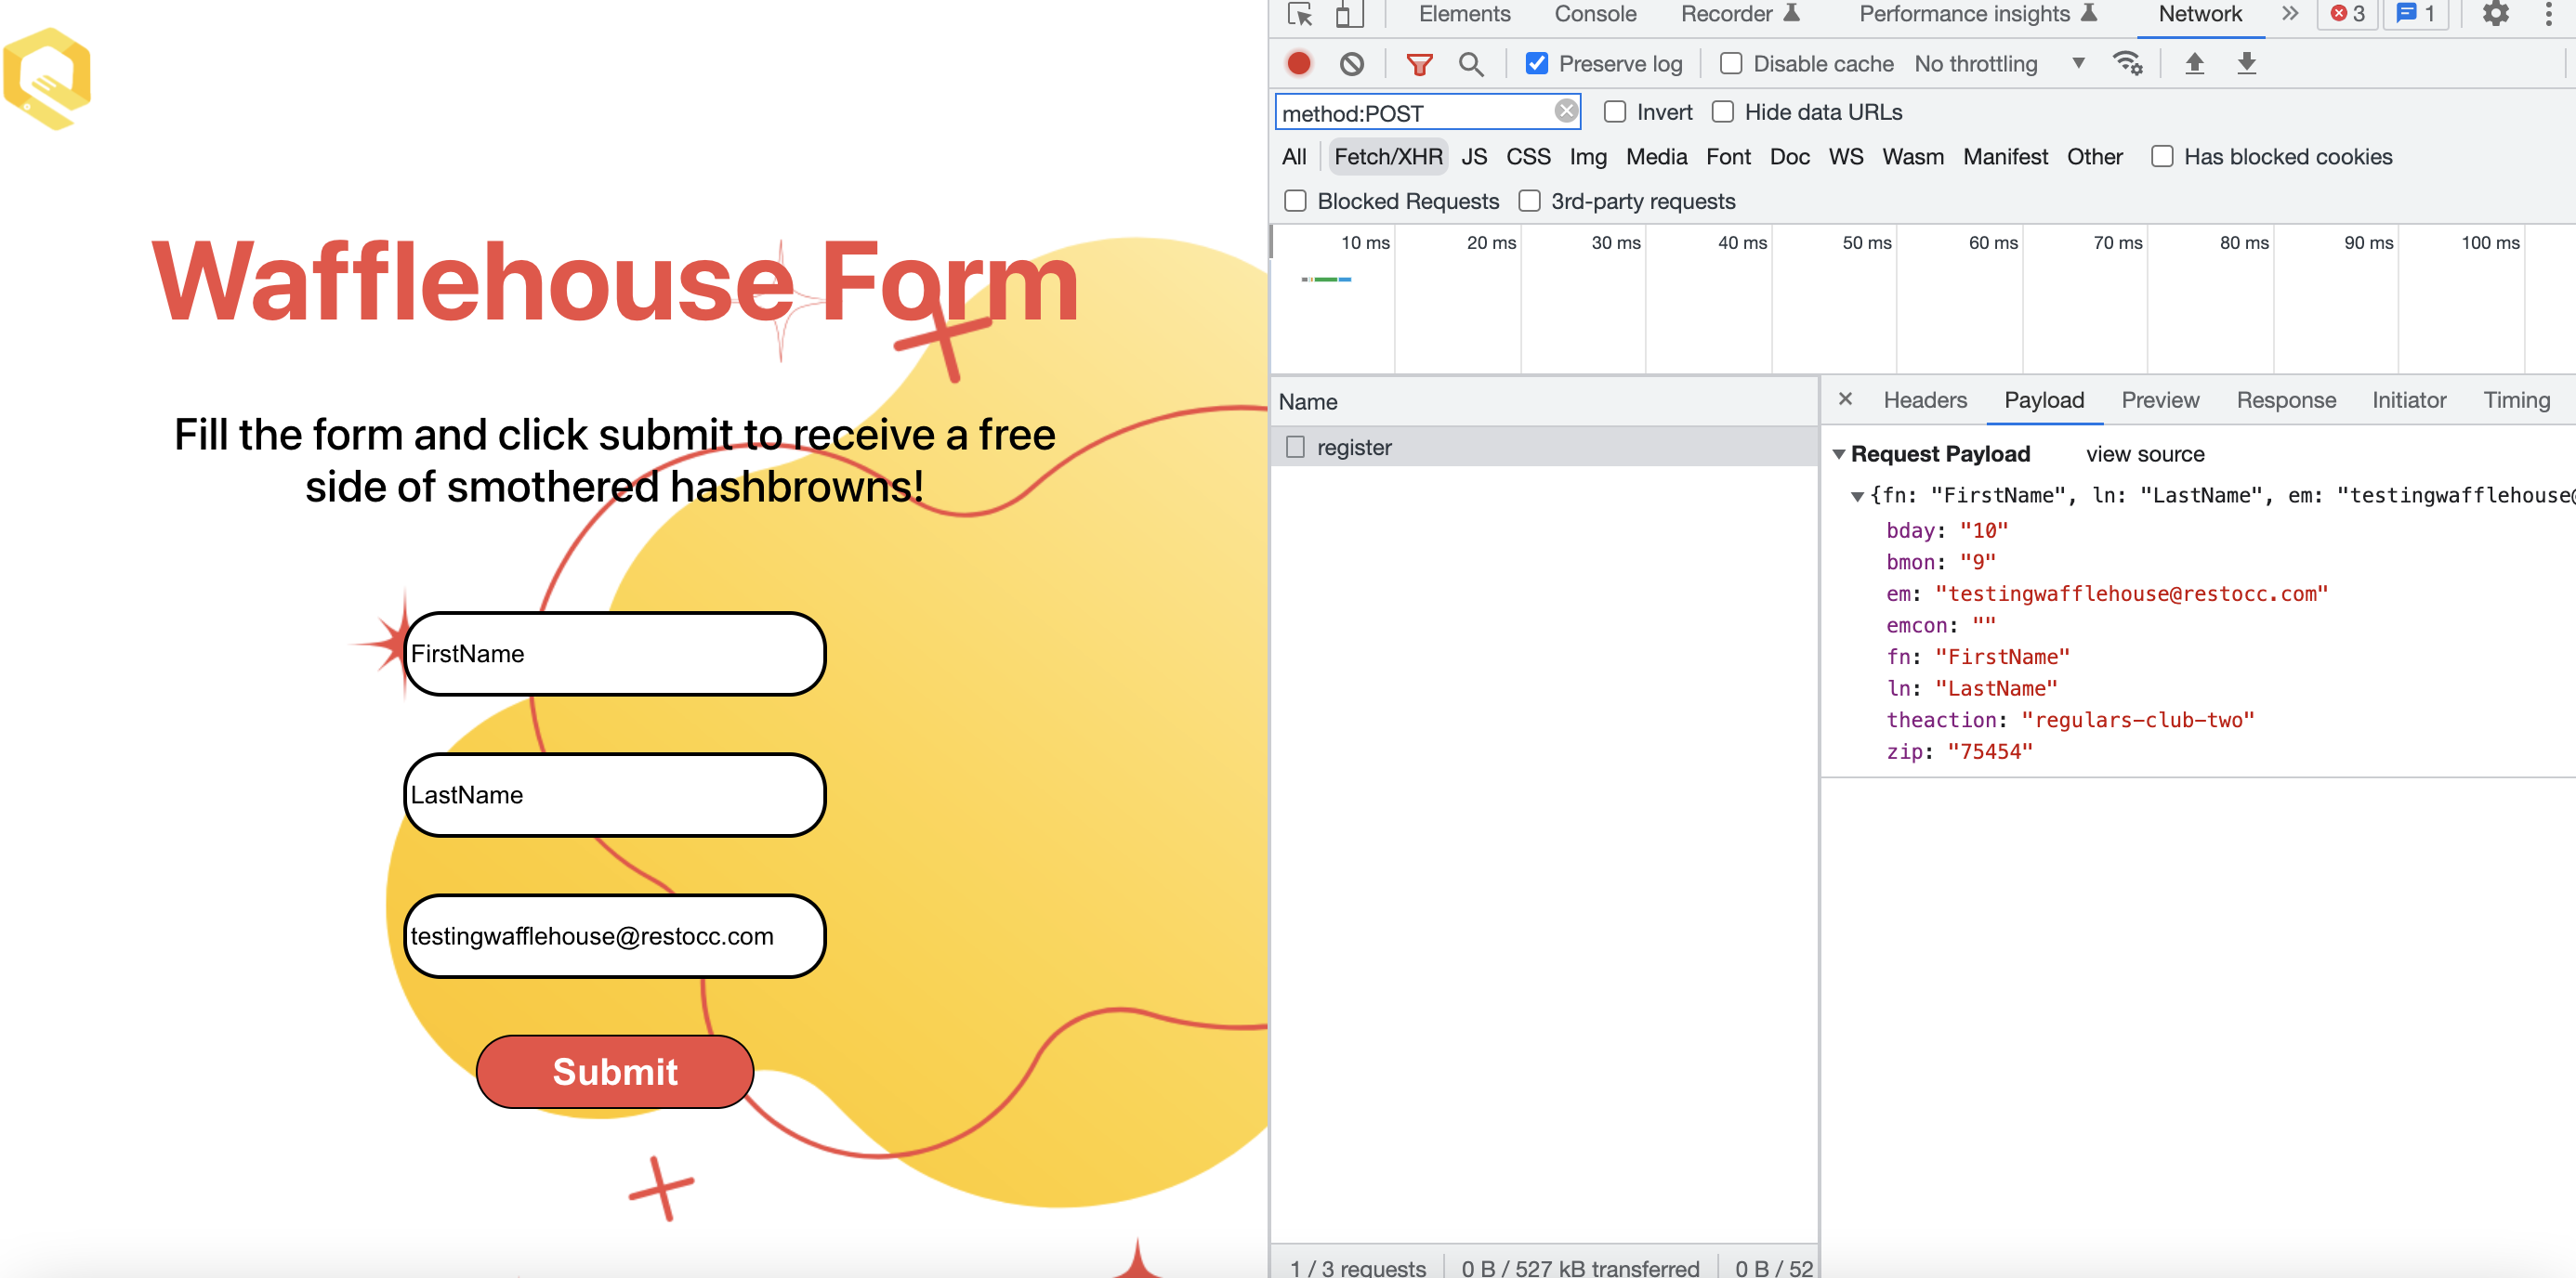Click the Submit button
This screenshot has width=2576, height=1278.
click(x=614, y=1071)
